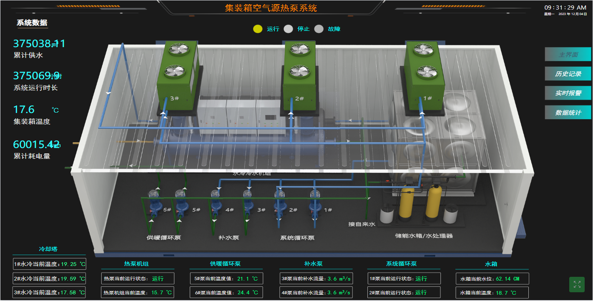Click makeup water pump 4#
Screen dimensions: 593x301
(x=216, y=204)
